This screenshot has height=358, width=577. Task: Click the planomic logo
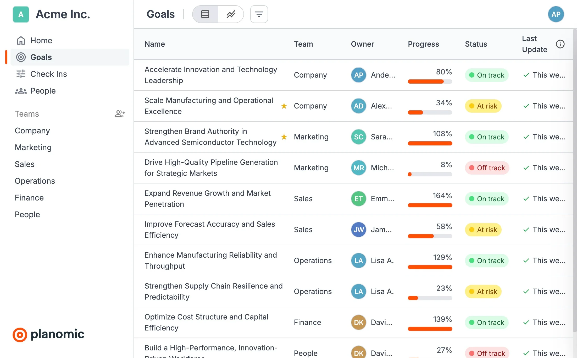pos(48,334)
